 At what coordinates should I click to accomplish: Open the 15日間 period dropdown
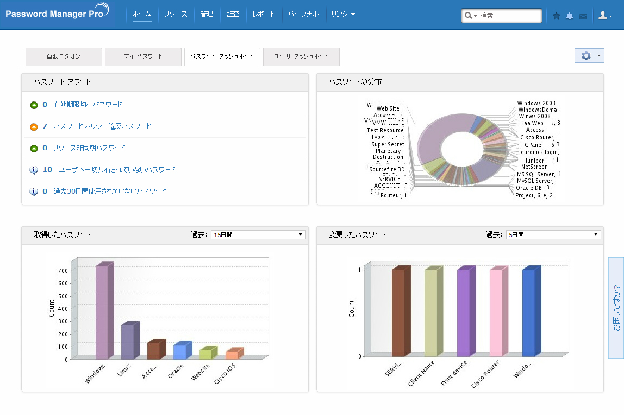[x=258, y=235]
